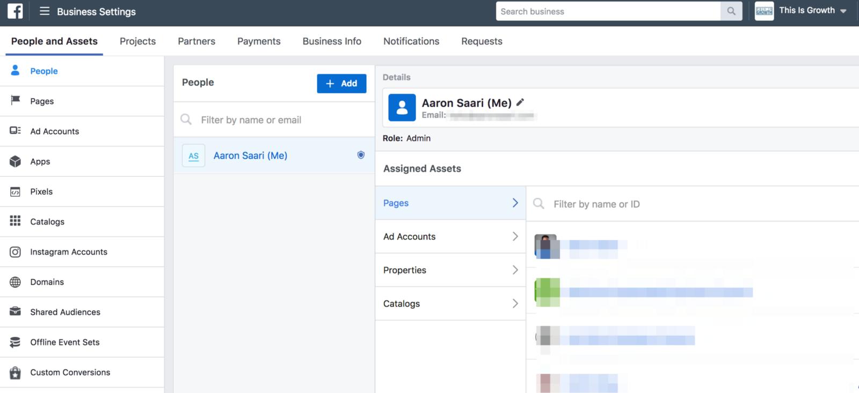Image resolution: width=859 pixels, height=393 pixels.
Task: Expand the Pages chevron under Assigned Assets
Action: (x=515, y=203)
